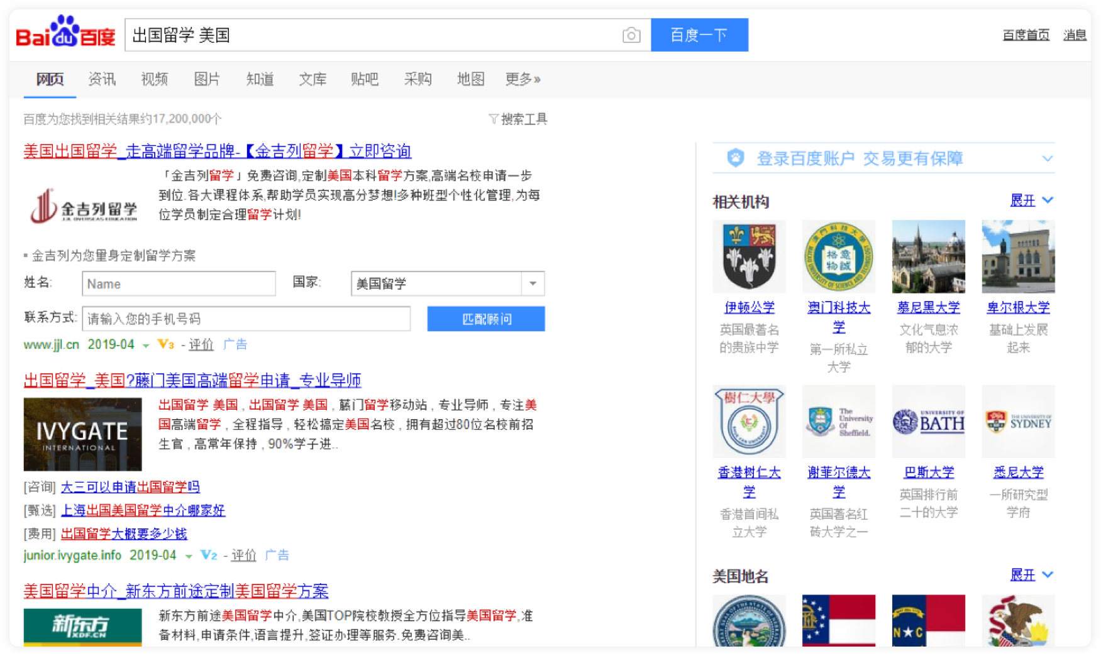Screen dimensions: 1101x656
Task: Click the 搜索工具 text
Action: (524, 119)
